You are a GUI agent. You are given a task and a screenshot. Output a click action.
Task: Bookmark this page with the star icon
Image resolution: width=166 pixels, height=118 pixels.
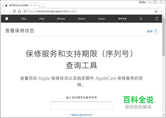156,11
